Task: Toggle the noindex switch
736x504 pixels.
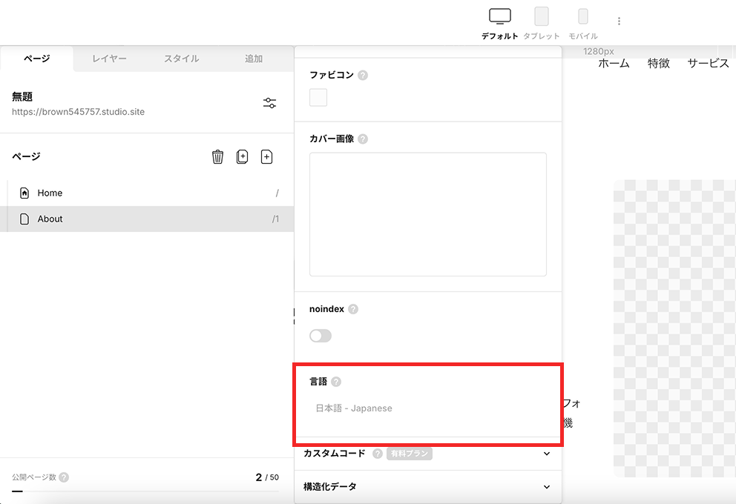Action: (321, 336)
